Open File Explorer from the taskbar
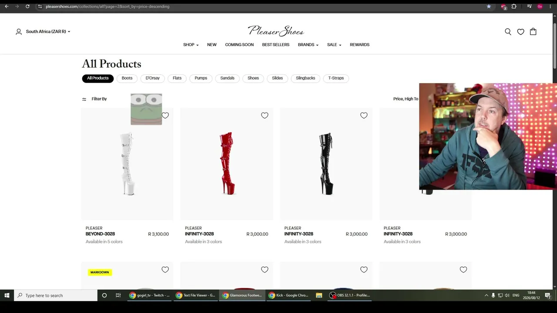Image resolution: width=557 pixels, height=313 pixels. (319, 296)
